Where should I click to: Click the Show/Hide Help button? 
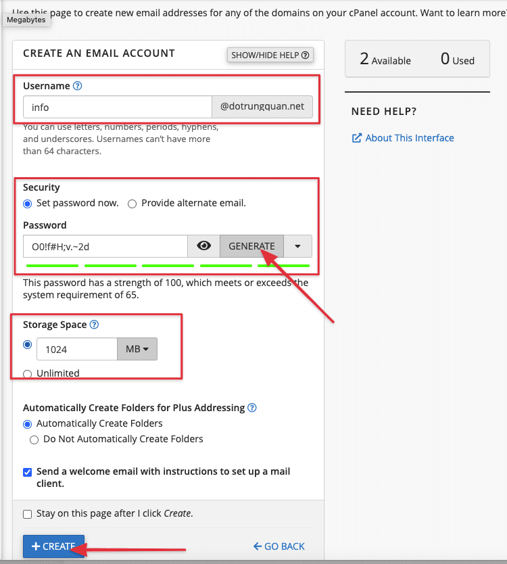(270, 55)
